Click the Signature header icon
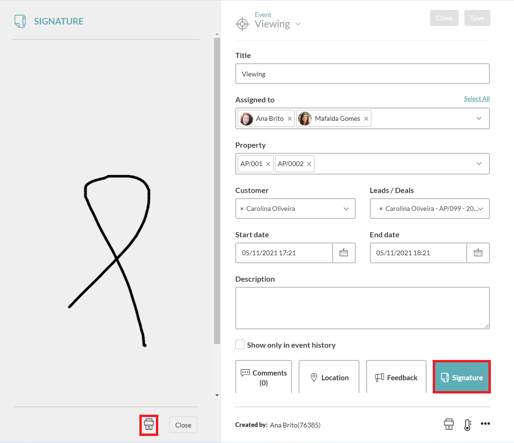This screenshot has width=514, height=443. click(x=20, y=21)
